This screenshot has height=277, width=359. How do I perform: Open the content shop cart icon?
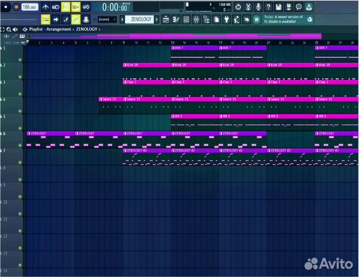click(x=257, y=19)
